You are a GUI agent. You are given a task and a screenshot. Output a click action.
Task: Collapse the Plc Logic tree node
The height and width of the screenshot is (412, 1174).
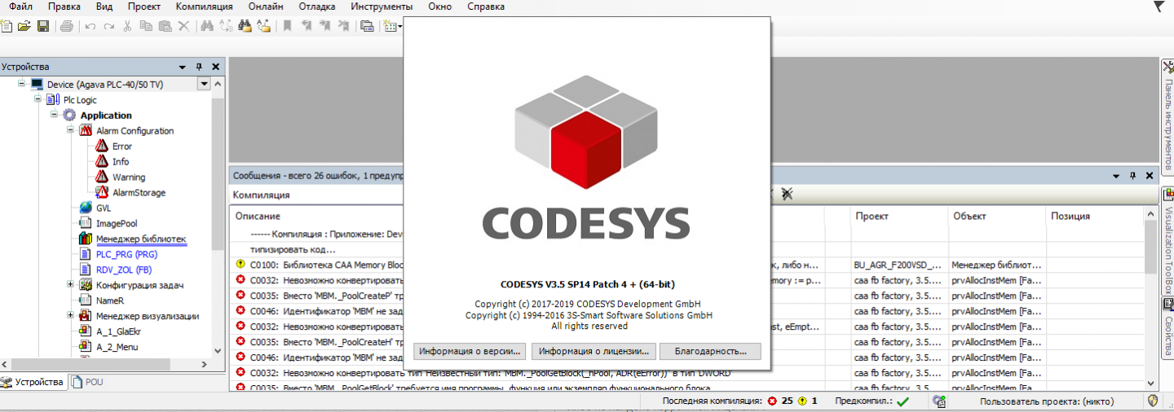tap(38, 99)
